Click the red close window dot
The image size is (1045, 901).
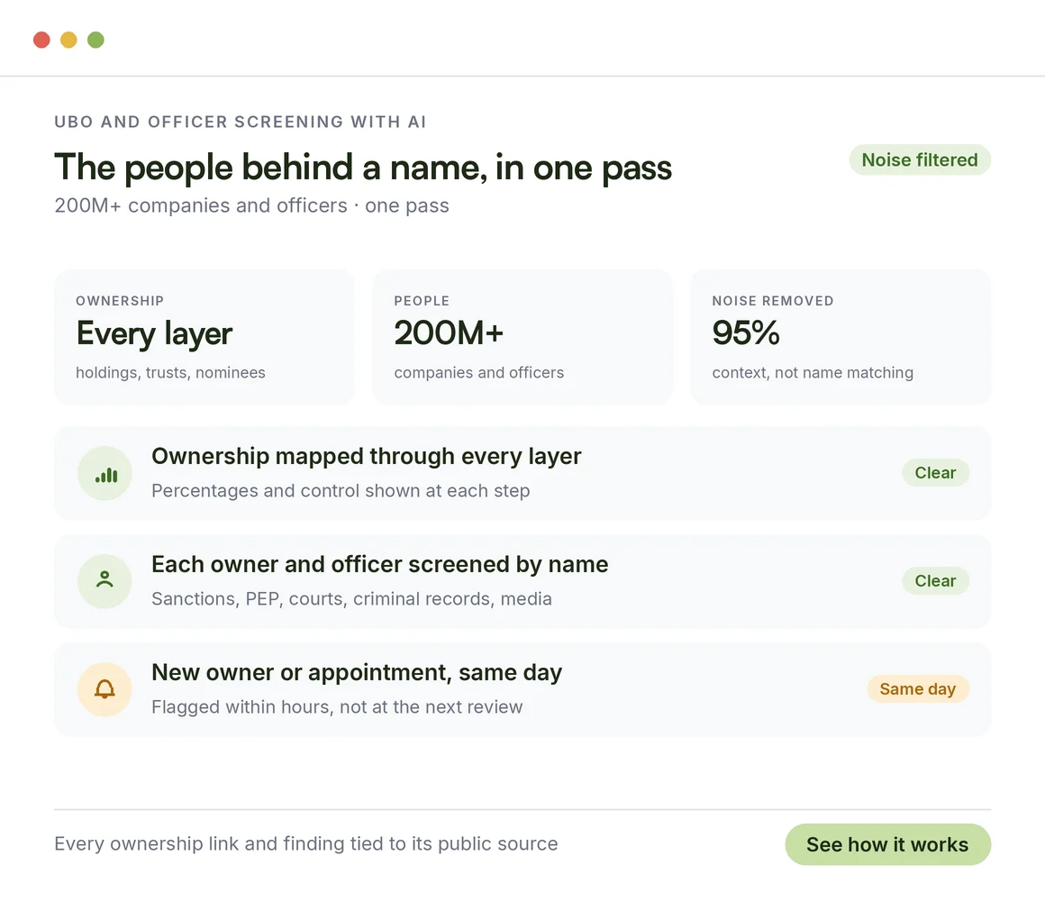tap(42, 40)
